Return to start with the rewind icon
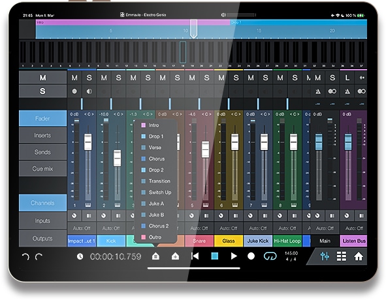Viewport: 386px width, 300px height. (195, 256)
